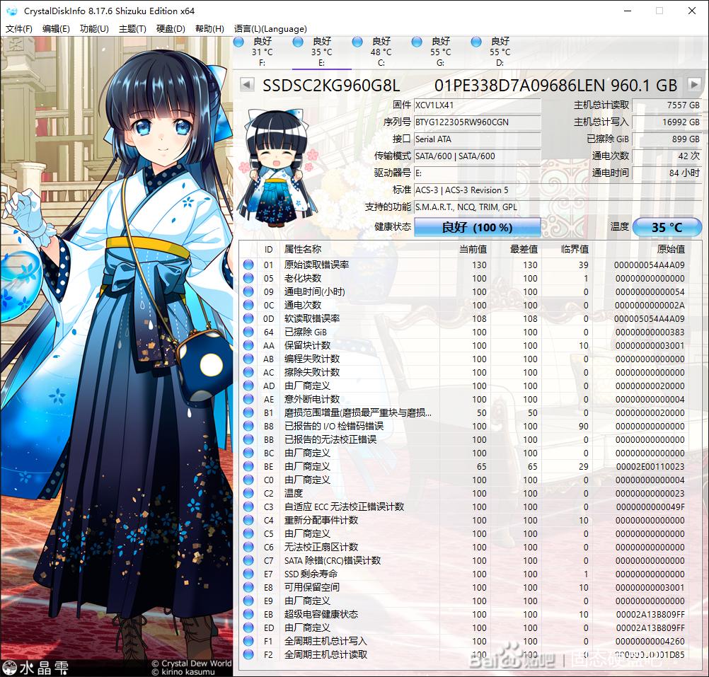
Task: Click status dot of attribute 05 老化块数
Action: (248, 279)
